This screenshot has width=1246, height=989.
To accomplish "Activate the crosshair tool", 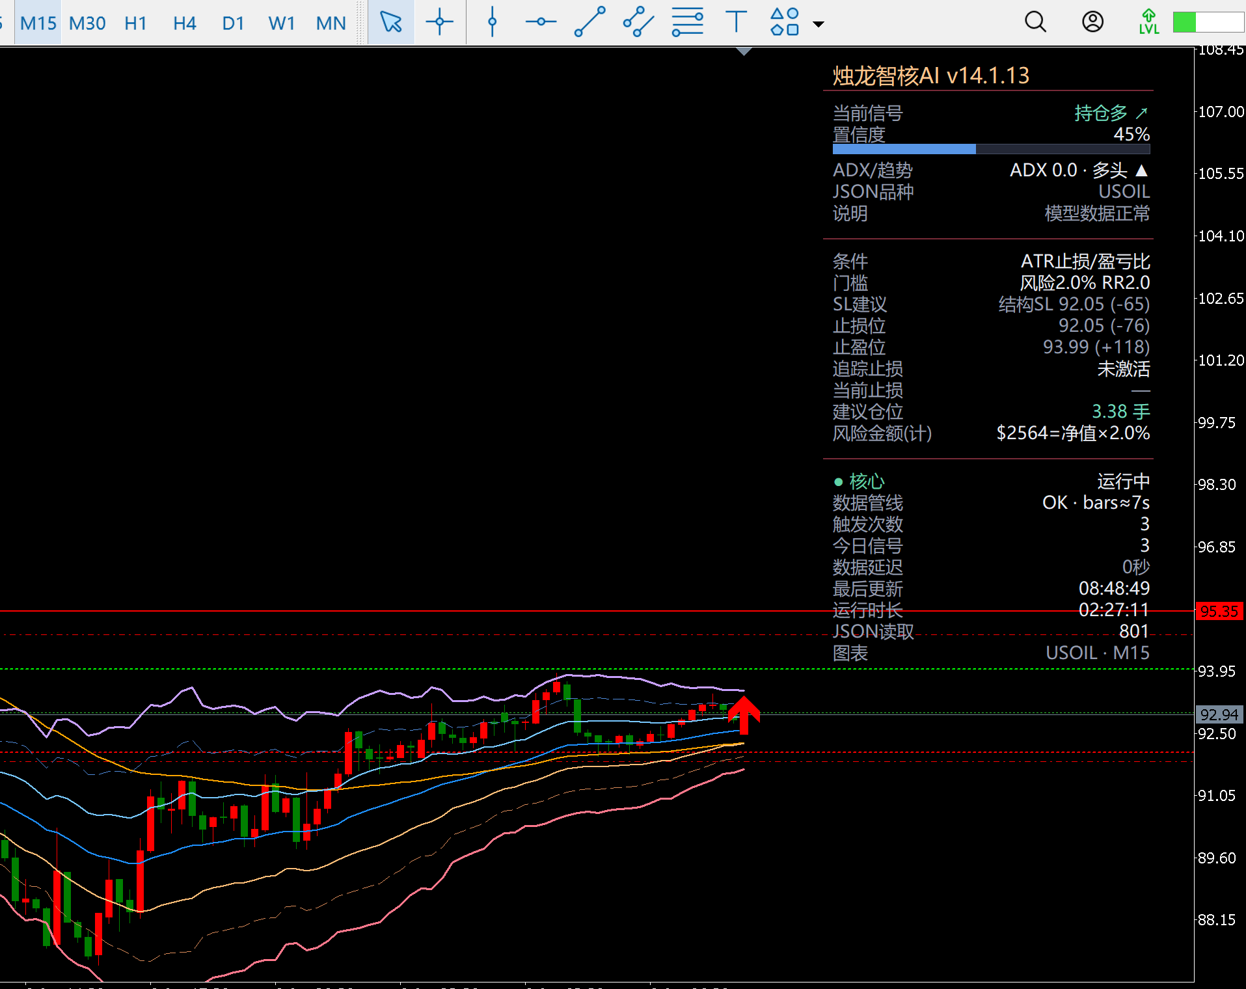I will click(440, 22).
